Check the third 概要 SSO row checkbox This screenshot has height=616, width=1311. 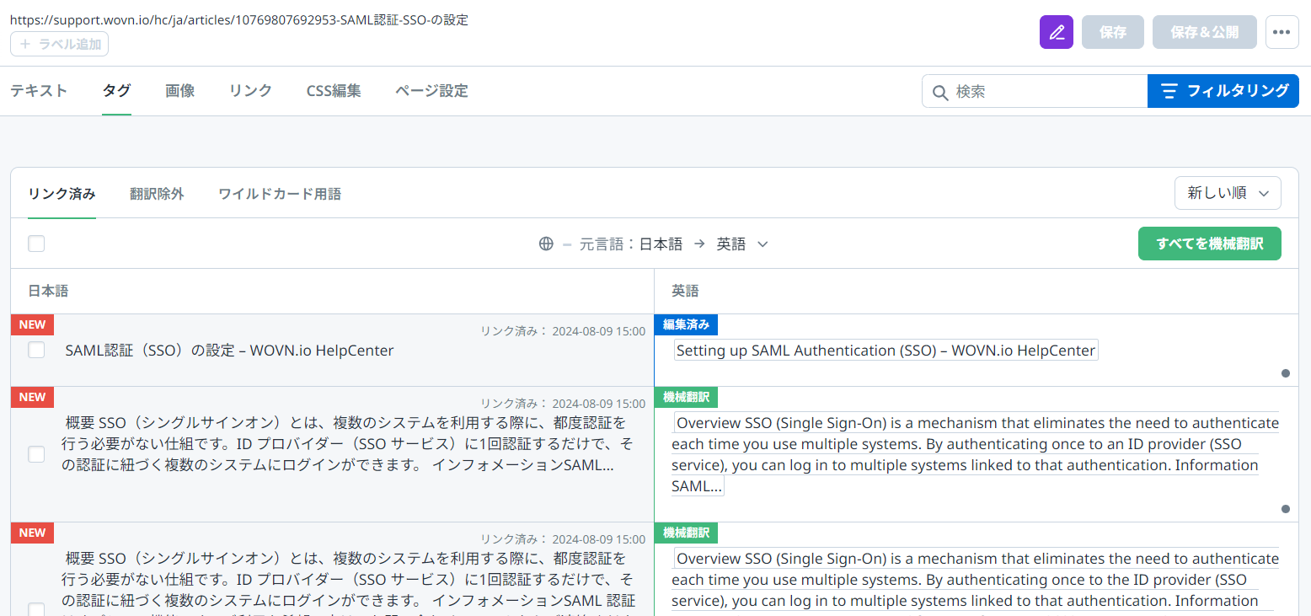click(36, 609)
